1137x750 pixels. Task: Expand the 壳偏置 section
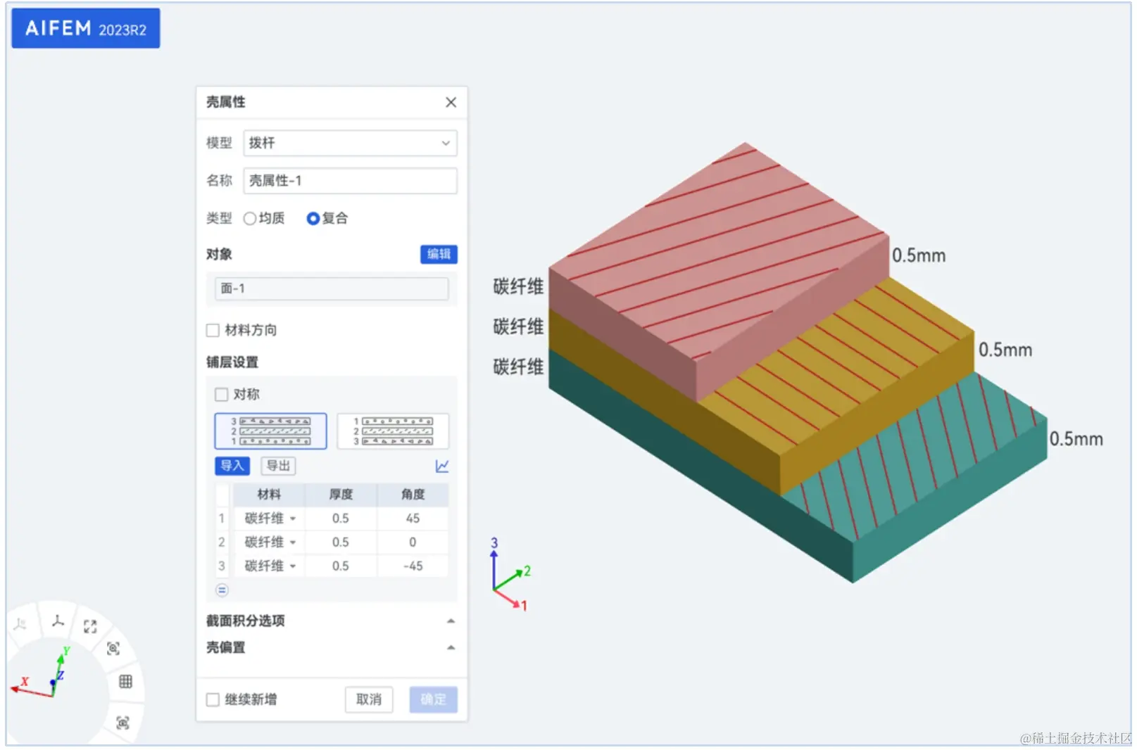[x=451, y=647]
